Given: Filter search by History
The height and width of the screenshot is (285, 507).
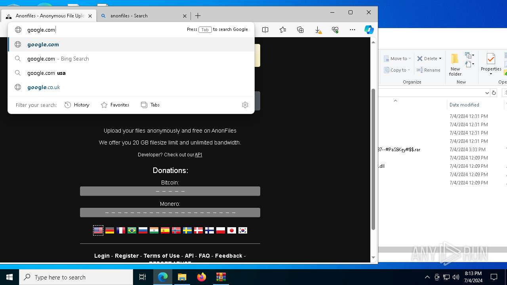Looking at the screenshot, I should click(x=77, y=105).
